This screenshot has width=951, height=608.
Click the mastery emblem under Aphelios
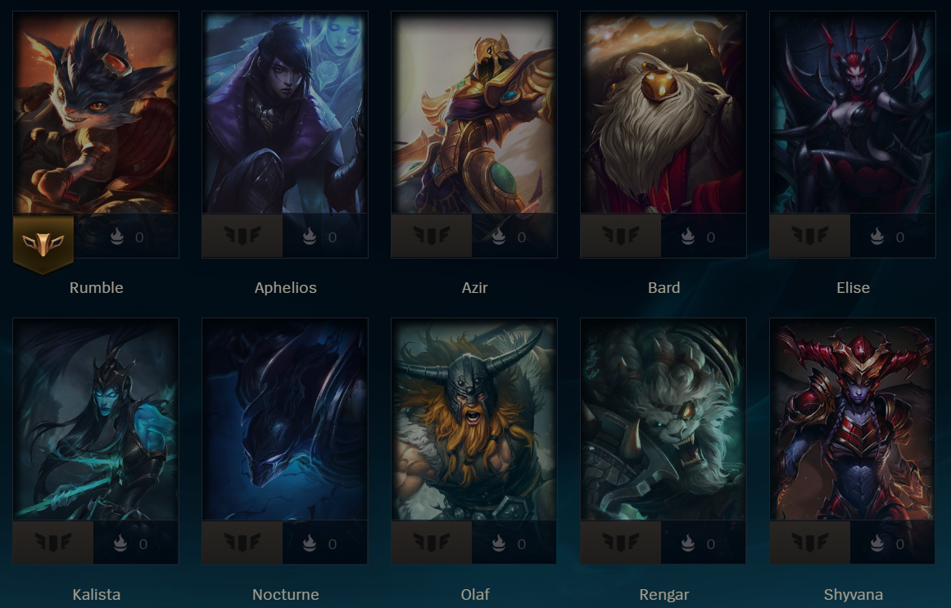242,235
